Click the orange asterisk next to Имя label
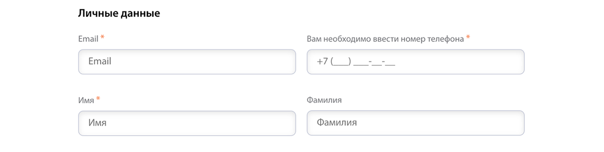Image resolution: width=604 pixels, height=152 pixels. 98,99
